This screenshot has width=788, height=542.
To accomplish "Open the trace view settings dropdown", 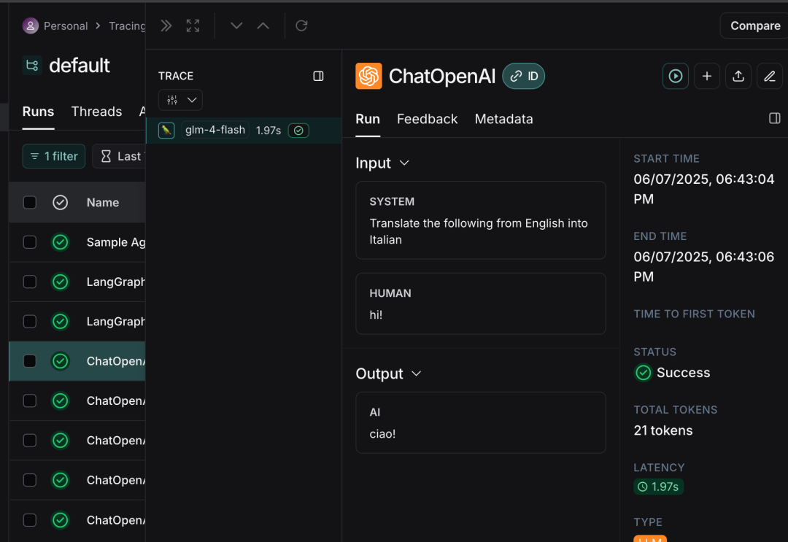I will coord(180,99).
